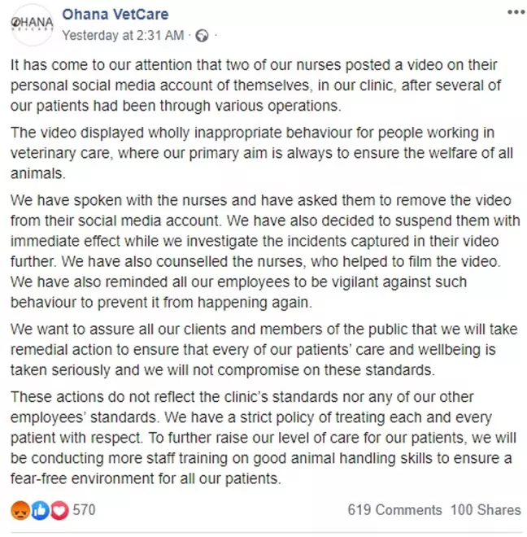View the 570 reactions count list
The image size is (527, 537).
(x=85, y=510)
